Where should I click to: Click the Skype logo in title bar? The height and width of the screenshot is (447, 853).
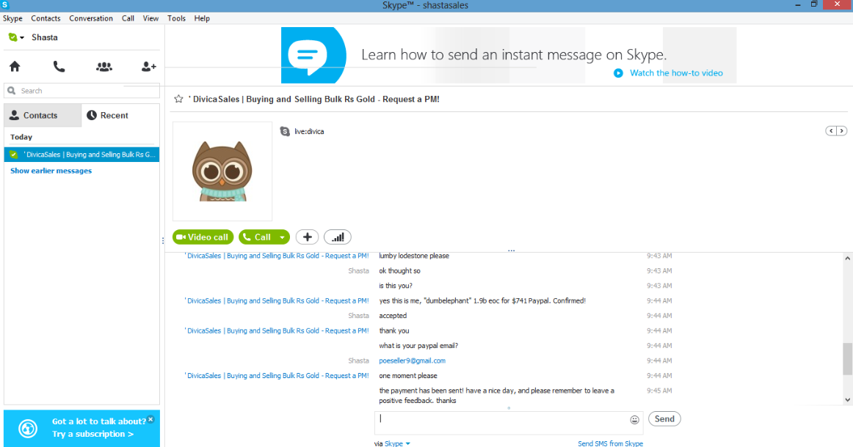(5, 5)
